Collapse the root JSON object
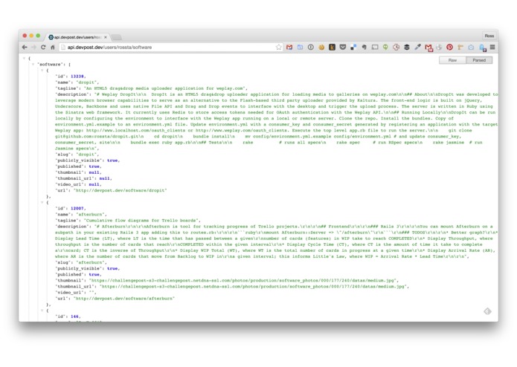This screenshot has height=367, width=517. coord(24,58)
